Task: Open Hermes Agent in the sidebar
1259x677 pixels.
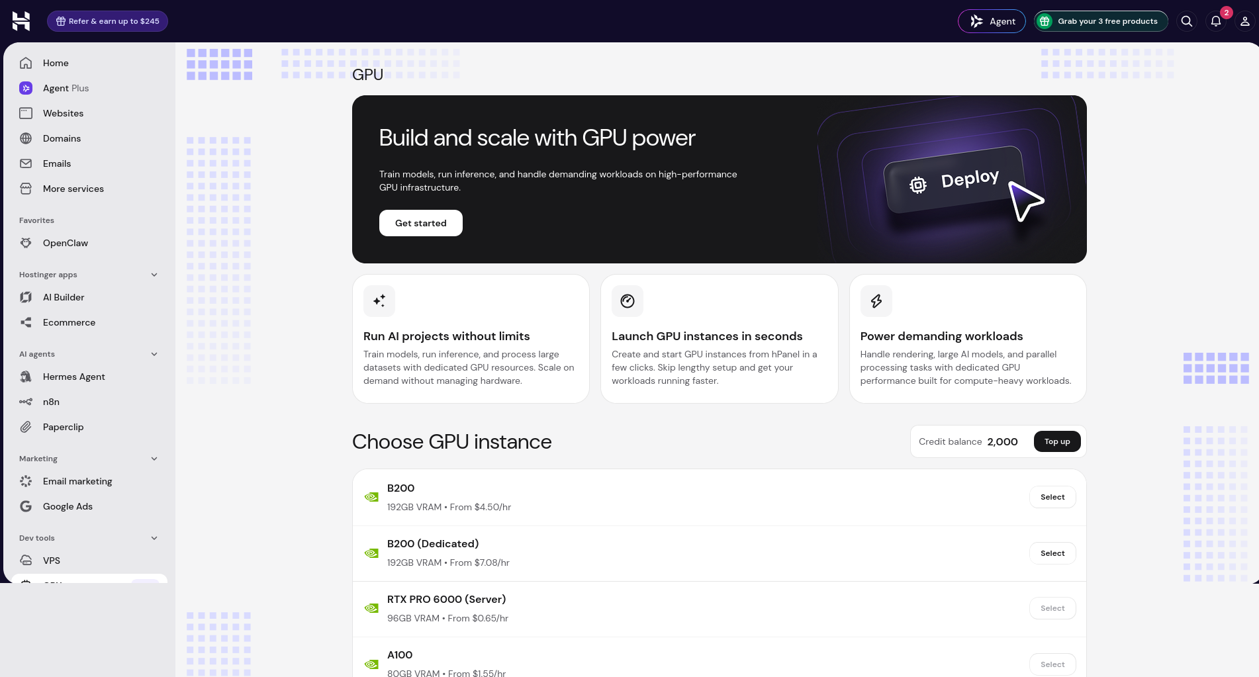Action: (x=89, y=377)
